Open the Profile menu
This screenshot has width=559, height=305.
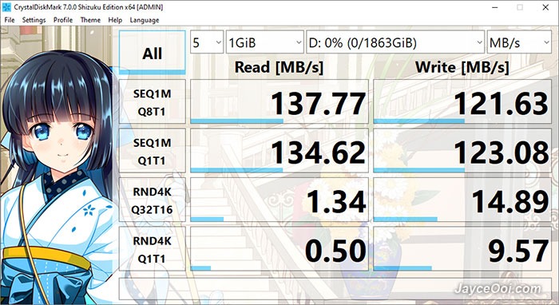point(63,20)
